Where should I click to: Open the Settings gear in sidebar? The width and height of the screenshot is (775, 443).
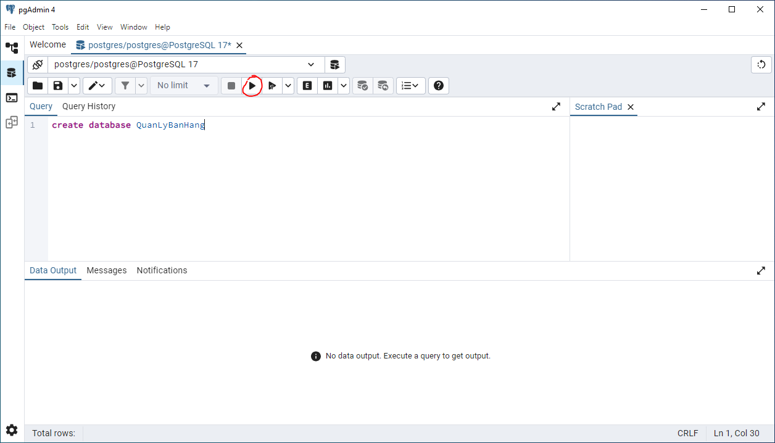(x=12, y=430)
